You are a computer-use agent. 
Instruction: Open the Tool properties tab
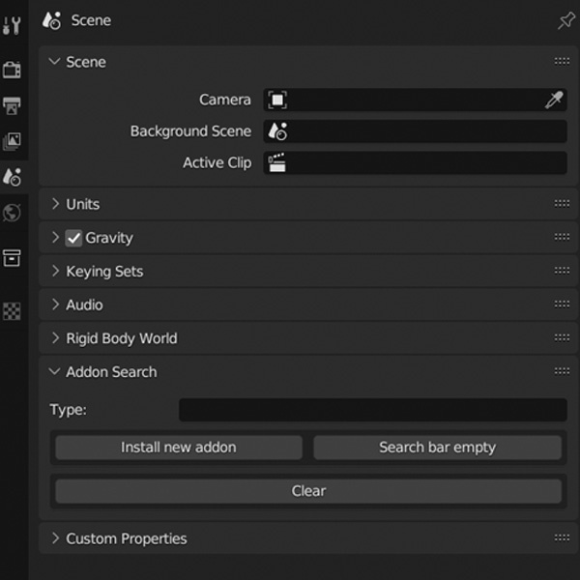coord(12,26)
